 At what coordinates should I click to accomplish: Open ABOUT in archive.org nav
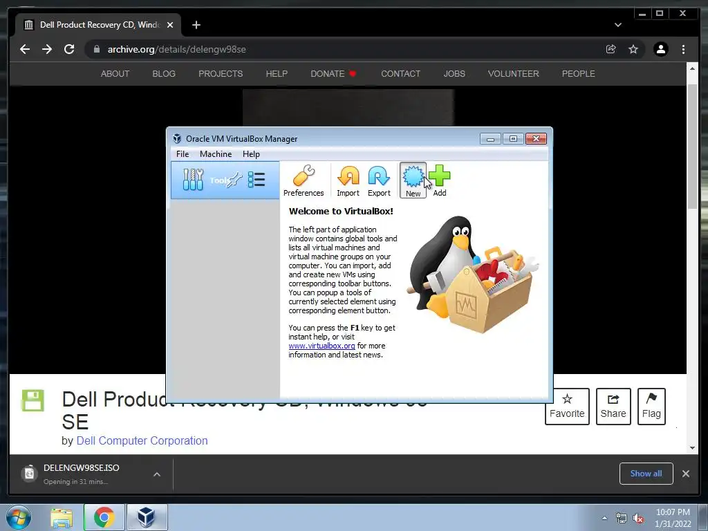[115, 73]
